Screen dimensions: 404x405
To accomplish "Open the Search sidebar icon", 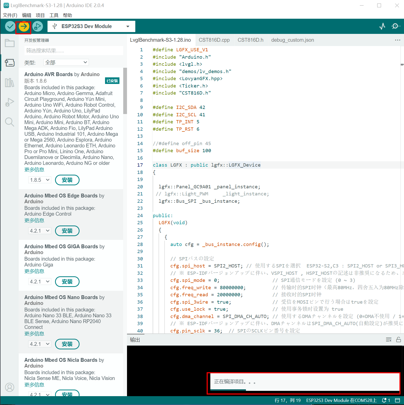I will click(x=10, y=122).
